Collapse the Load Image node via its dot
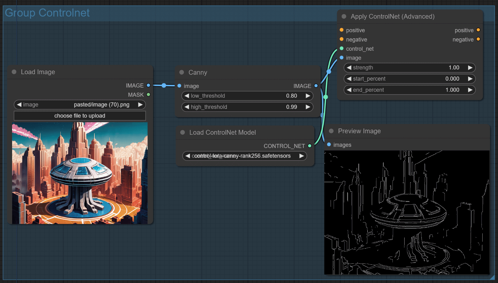Image resolution: width=498 pixels, height=283 pixels. [x=14, y=72]
